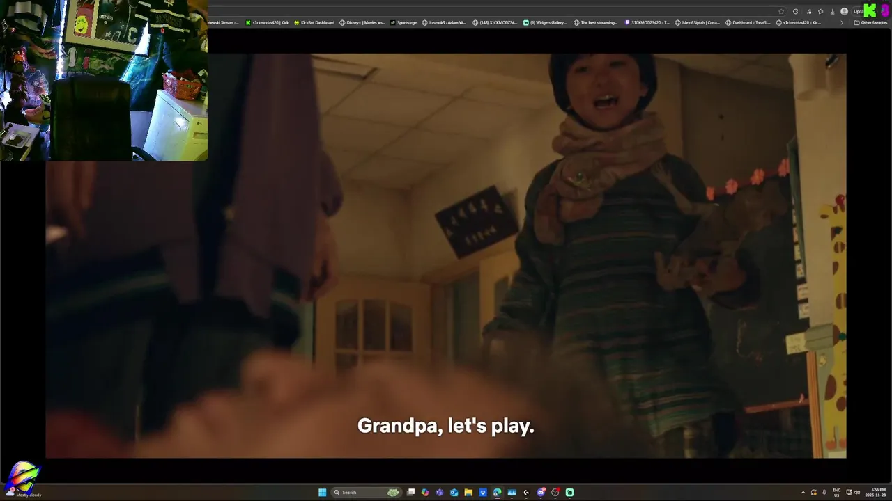
Task: Open the '(148) S1CKMODZS4...' bookmark
Action: pyautogui.click(x=495, y=22)
